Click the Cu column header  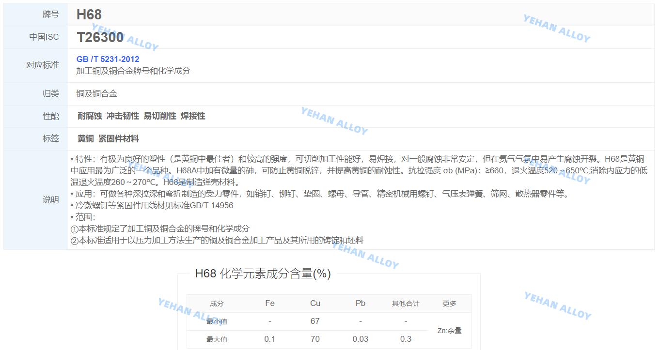pyautogui.click(x=315, y=304)
